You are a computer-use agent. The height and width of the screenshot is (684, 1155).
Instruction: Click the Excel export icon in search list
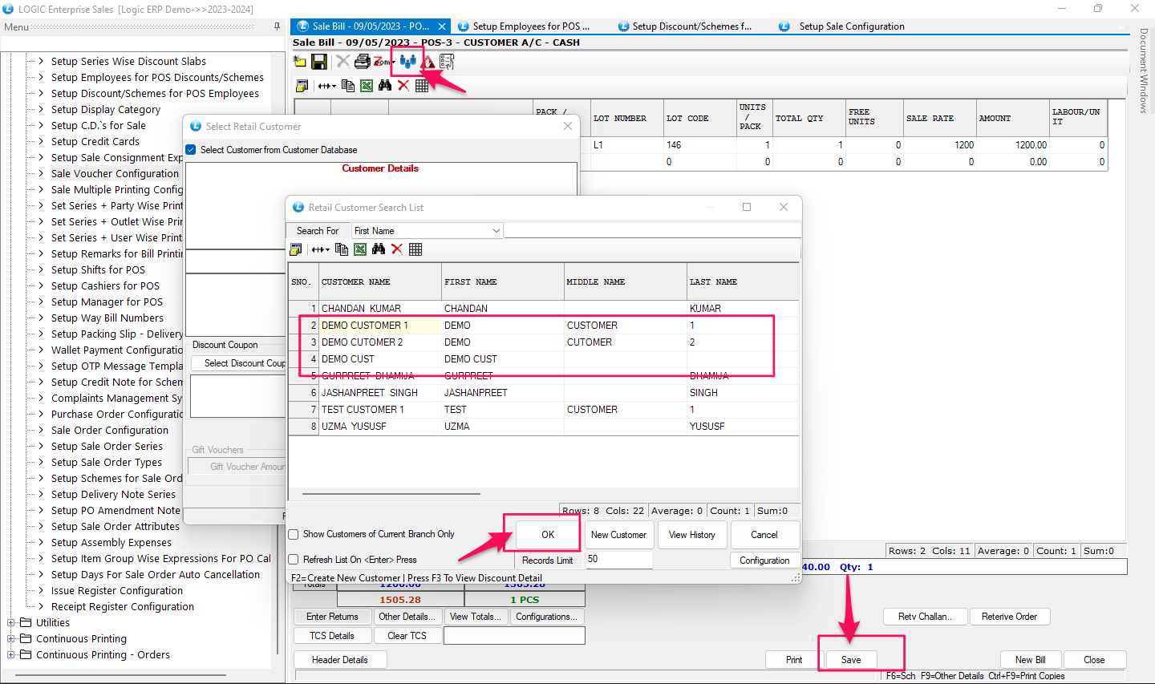(360, 249)
